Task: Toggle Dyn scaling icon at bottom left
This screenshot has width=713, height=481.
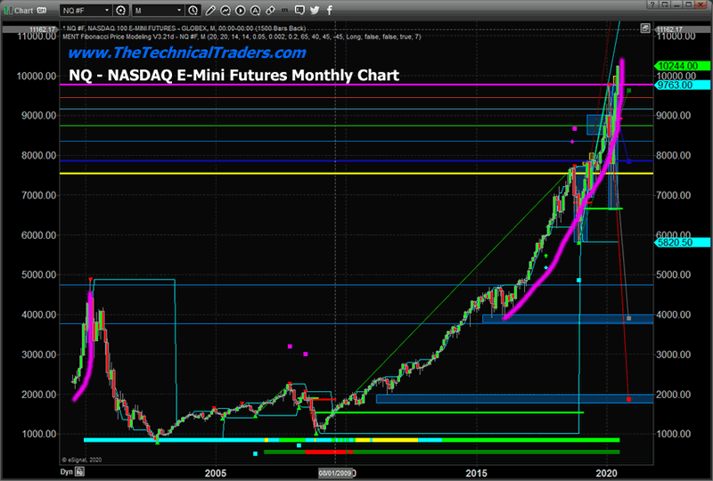Action: [x=79, y=471]
